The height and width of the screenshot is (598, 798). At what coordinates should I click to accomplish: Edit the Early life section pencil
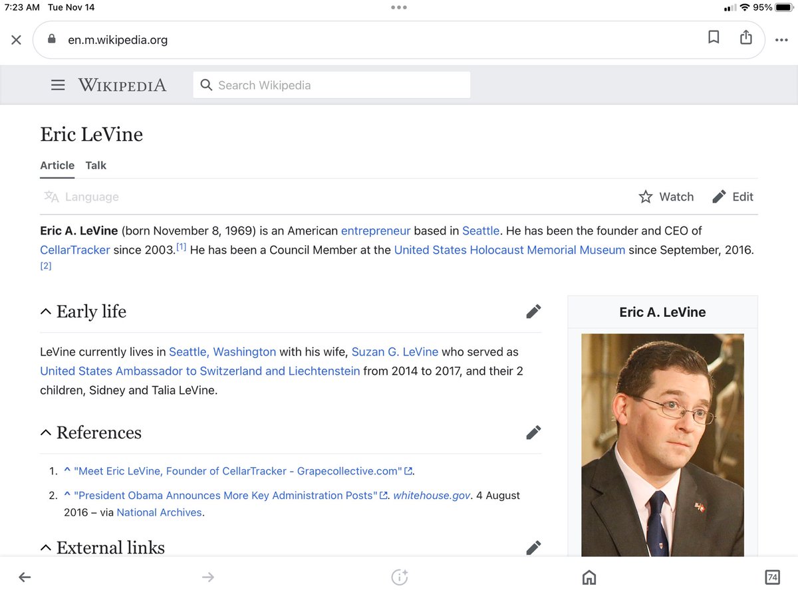(533, 312)
